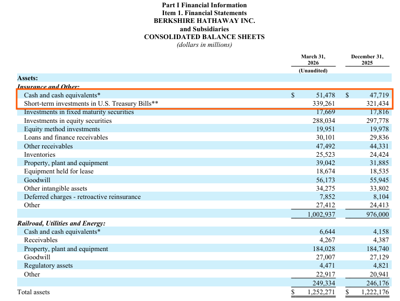Click total assets value 1,252,271
Viewport: 400px width, 301px height.
point(321,292)
